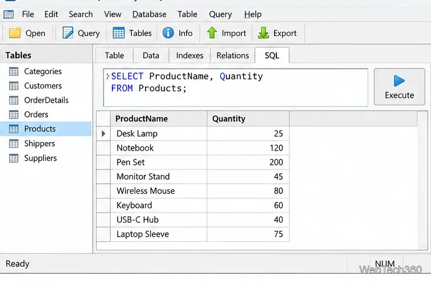
Task: Open the Search menu
Action: tap(80, 14)
